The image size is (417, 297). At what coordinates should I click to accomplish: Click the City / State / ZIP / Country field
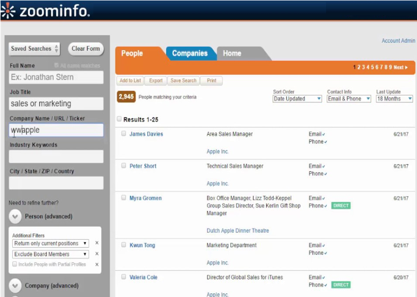[56, 183]
